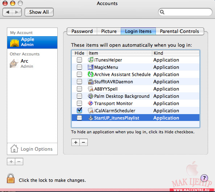Select the iCalAlarmScheduler row name
The height and width of the screenshot is (192, 215).
[x=115, y=111]
